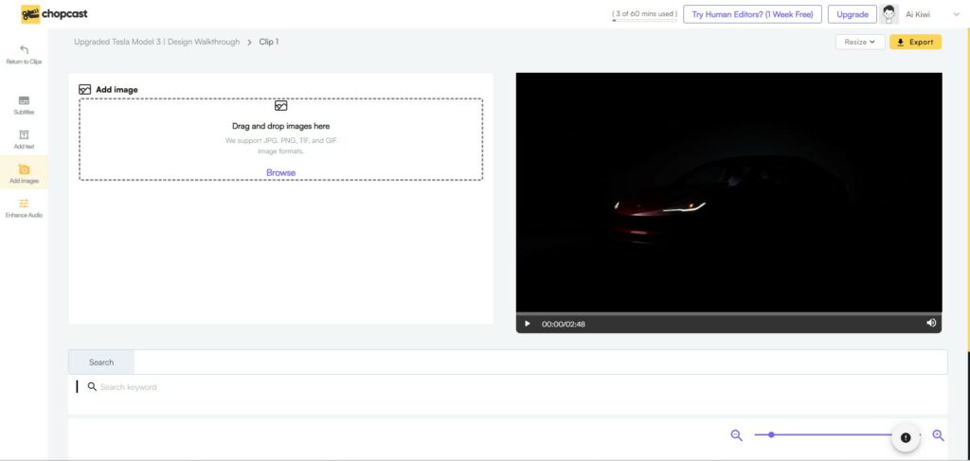Viewport: 970px width, 461px height.
Task: Return to Clips via back arrow
Action: pos(24,54)
